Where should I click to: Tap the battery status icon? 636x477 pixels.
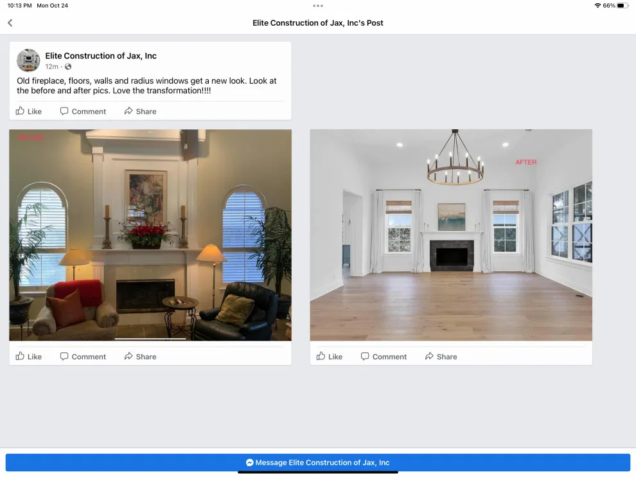pyautogui.click(x=623, y=6)
